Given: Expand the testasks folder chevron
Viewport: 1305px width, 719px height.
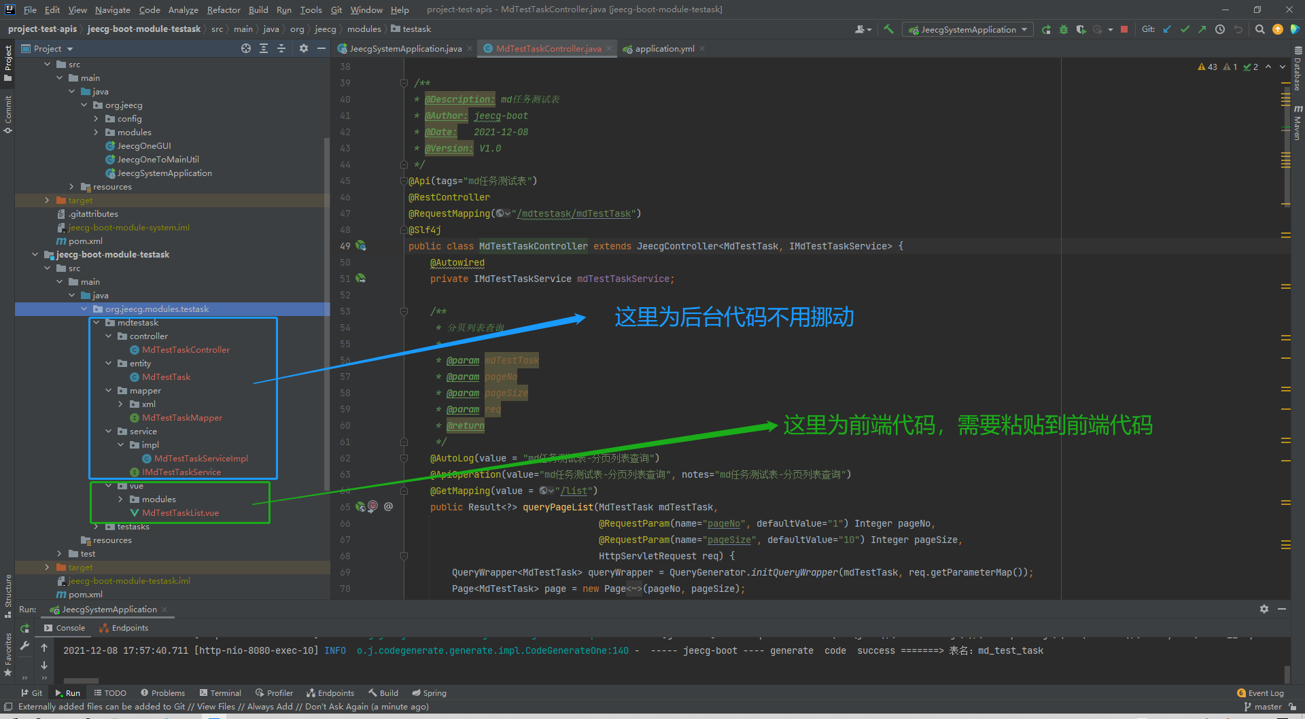Looking at the screenshot, I should (x=96, y=527).
